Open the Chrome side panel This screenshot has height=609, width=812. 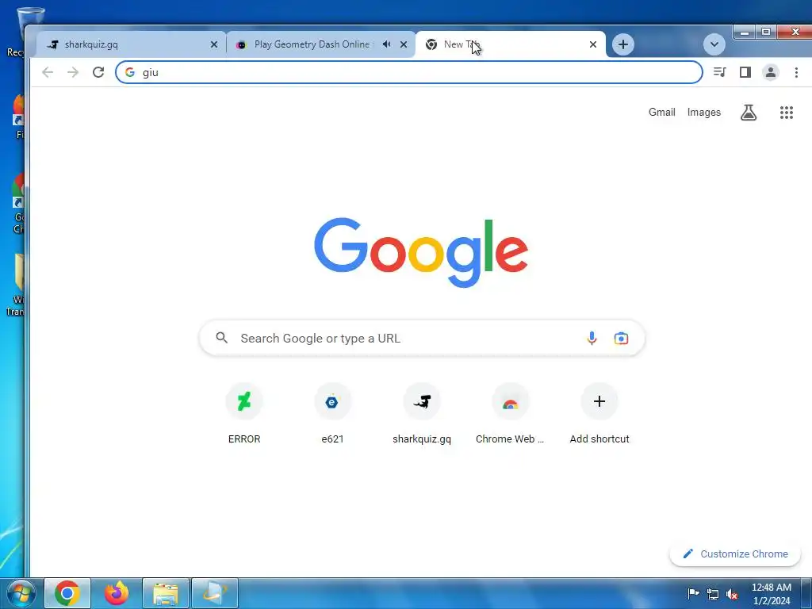[x=745, y=72]
